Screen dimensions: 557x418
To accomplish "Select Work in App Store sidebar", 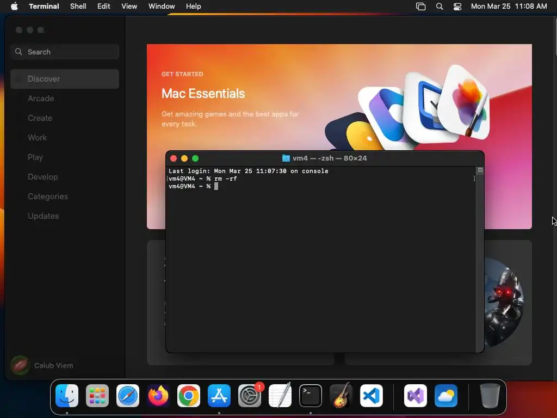I will coord(65,138).
